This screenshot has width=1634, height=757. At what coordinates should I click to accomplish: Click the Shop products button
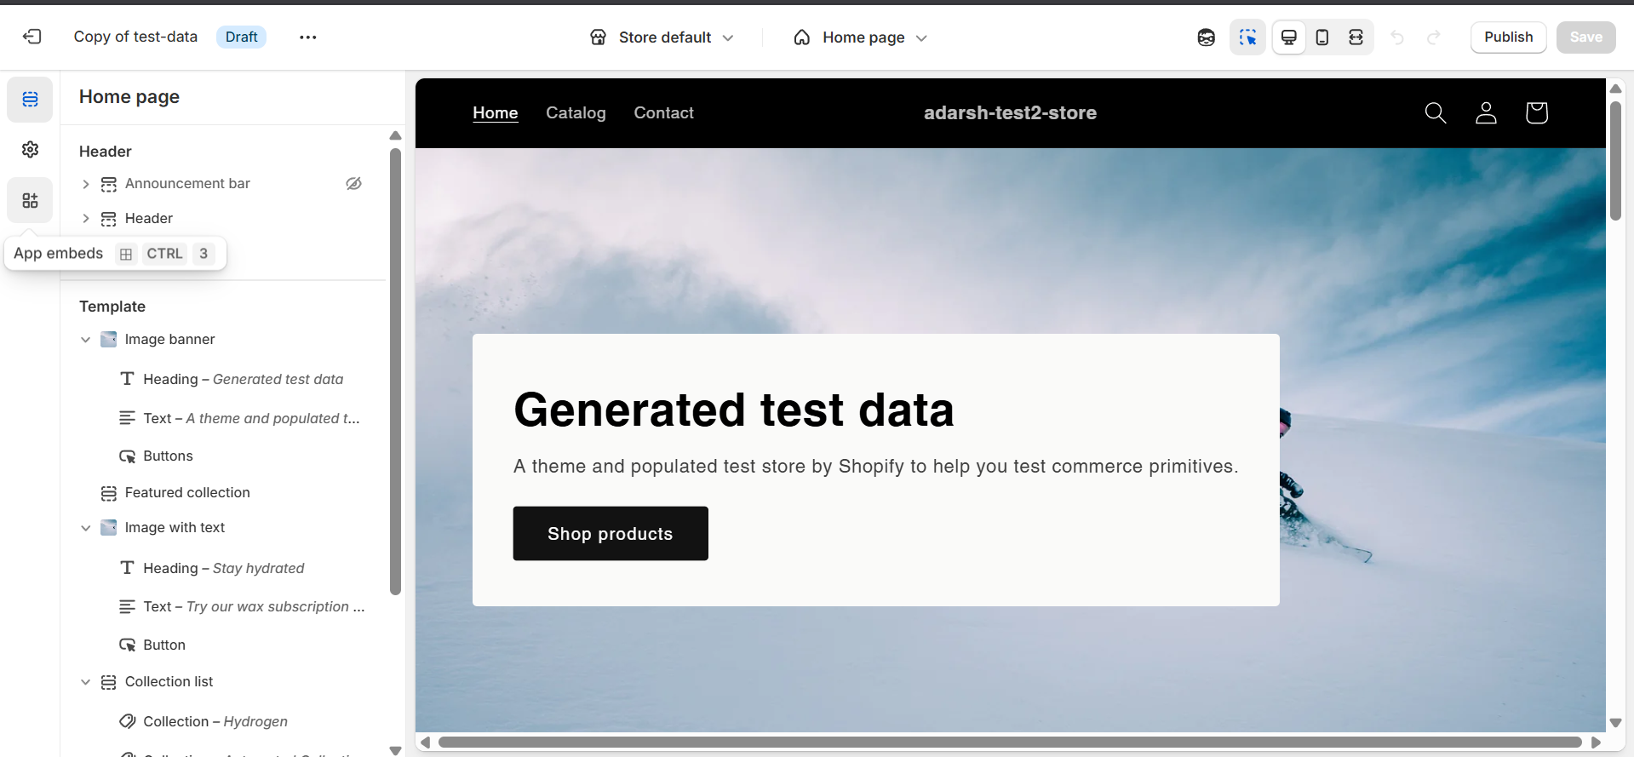(x=611, y=533)
